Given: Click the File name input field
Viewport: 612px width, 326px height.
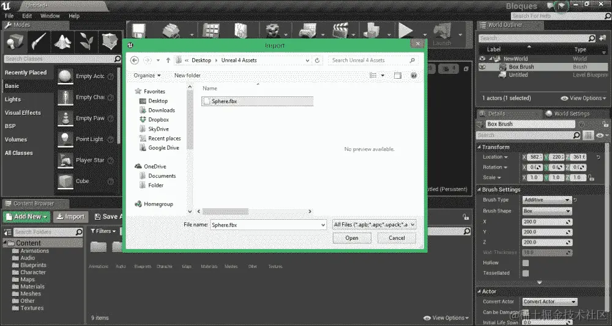Looking at the screenshot, I should click(266, 225).
